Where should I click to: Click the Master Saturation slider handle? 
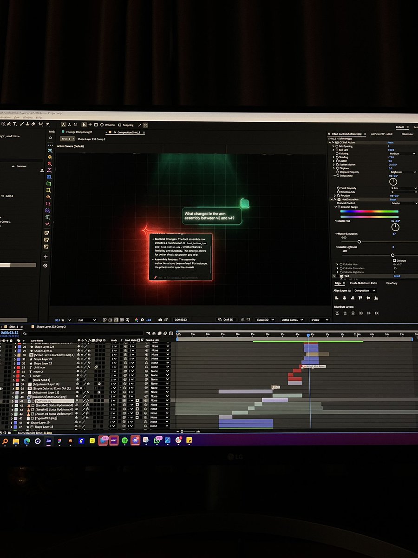[x=359, y=242]
